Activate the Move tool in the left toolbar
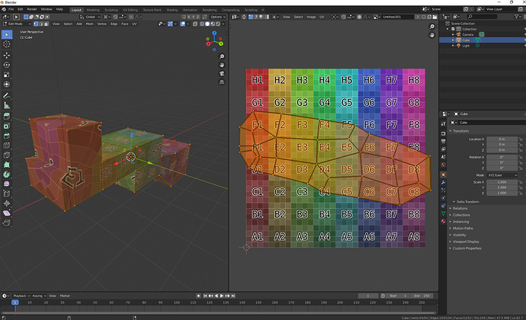Screen dimensions: 526x320 6,56
